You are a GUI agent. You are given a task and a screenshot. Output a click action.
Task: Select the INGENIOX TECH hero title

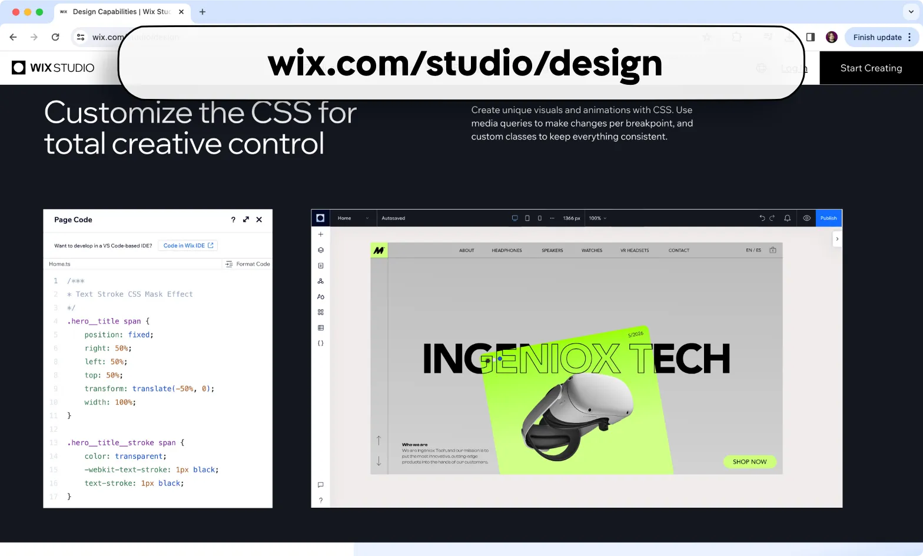[576, 359]
